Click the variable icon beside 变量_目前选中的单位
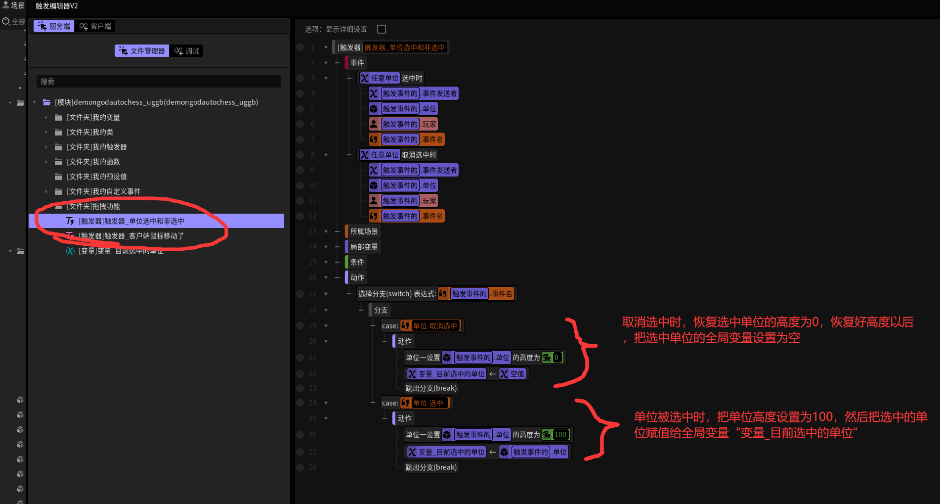Image resolution: width=940 pixels, height=504 pixels. (70, 251)
